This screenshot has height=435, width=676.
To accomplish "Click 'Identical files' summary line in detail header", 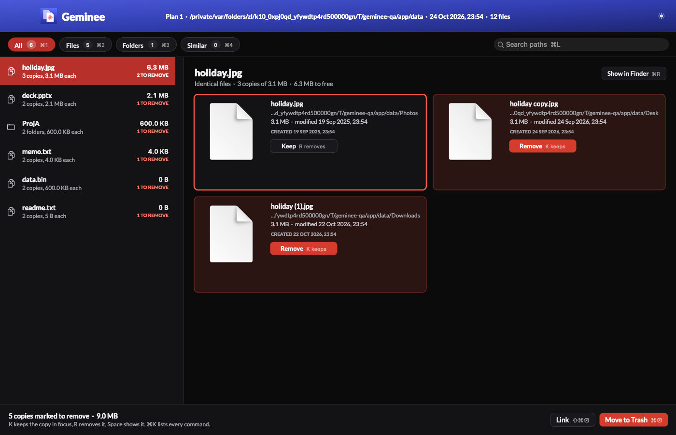I will pos(264,84).
